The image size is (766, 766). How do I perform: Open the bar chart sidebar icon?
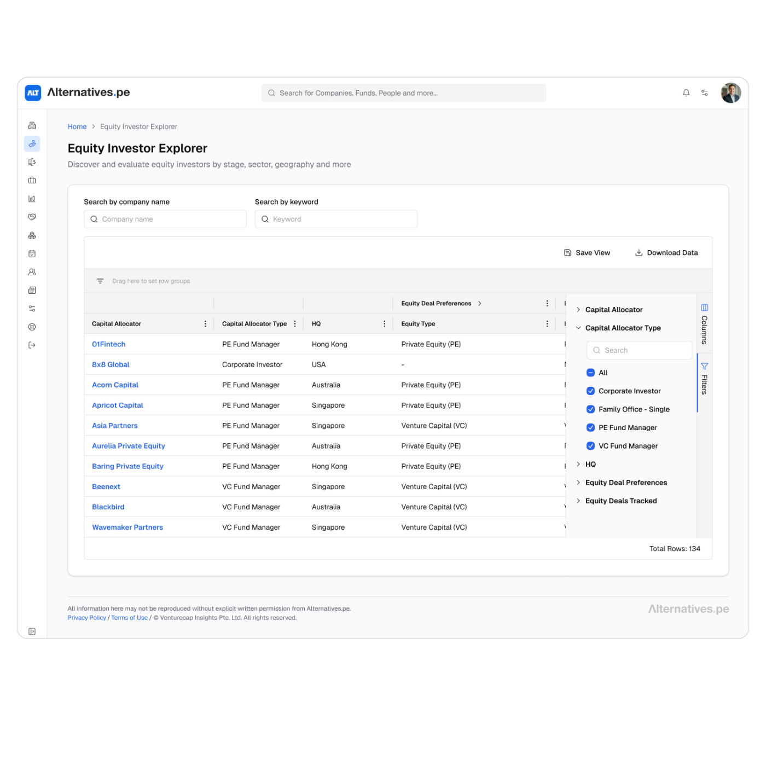pyautogui.click(x=32, y=199)
